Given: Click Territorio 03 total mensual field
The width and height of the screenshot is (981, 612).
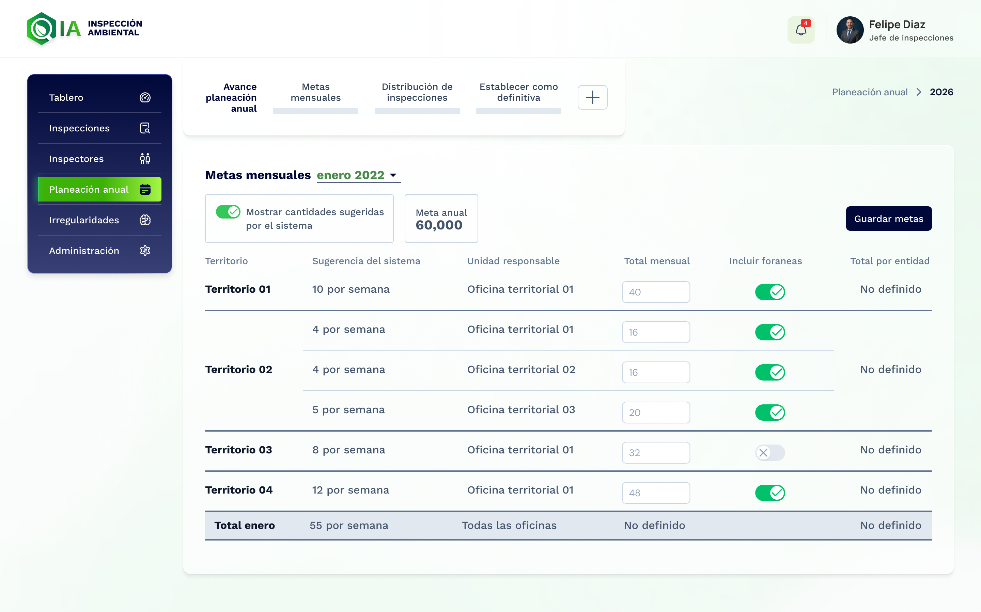Looking at the screenshot, I should pos(656,452).
